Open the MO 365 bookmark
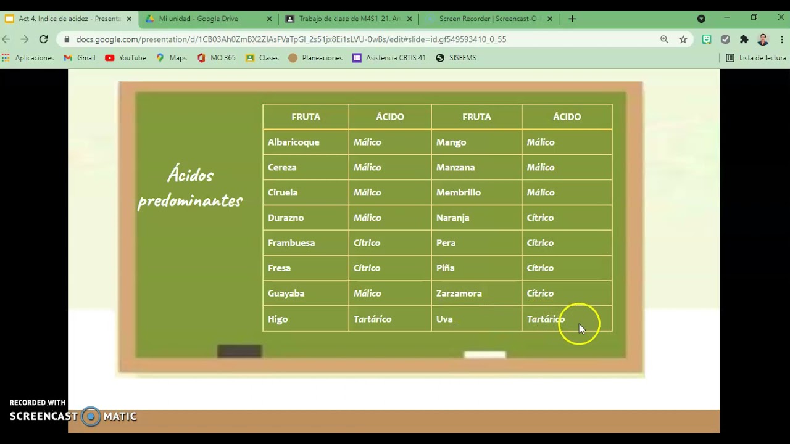This screenshot has height=444, width=790. [217, 58]
